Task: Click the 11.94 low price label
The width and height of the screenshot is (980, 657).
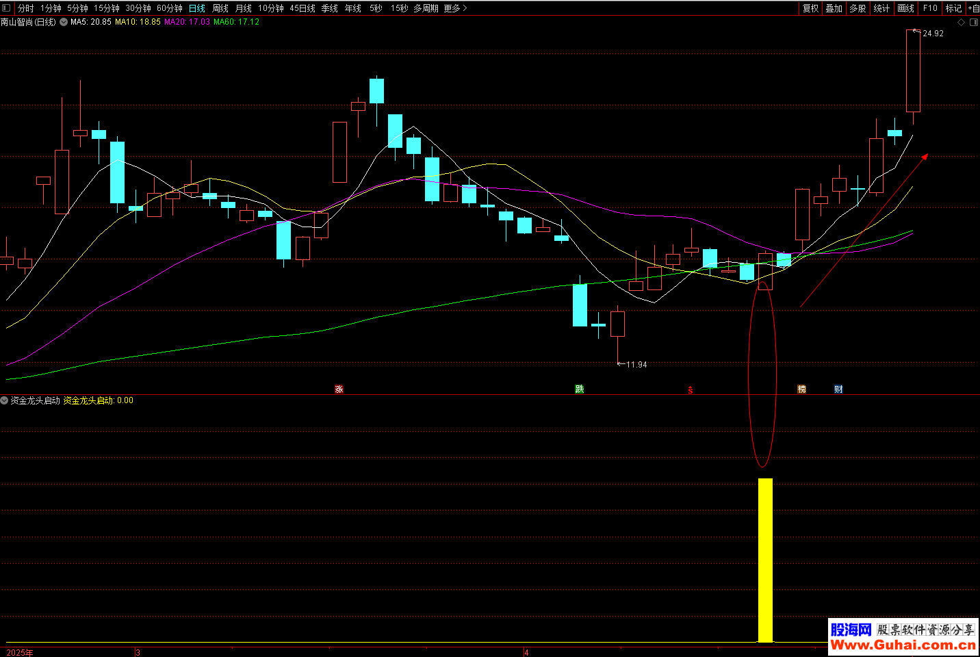Action: [636, 365]
